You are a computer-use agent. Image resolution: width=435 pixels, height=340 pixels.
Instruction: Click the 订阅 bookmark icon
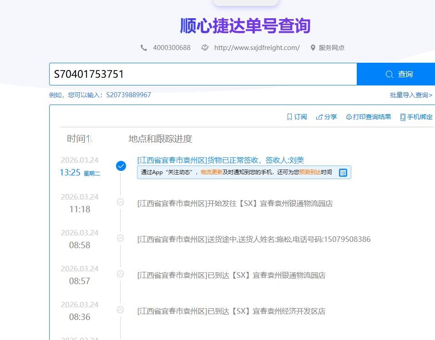(x=289, y=117)
